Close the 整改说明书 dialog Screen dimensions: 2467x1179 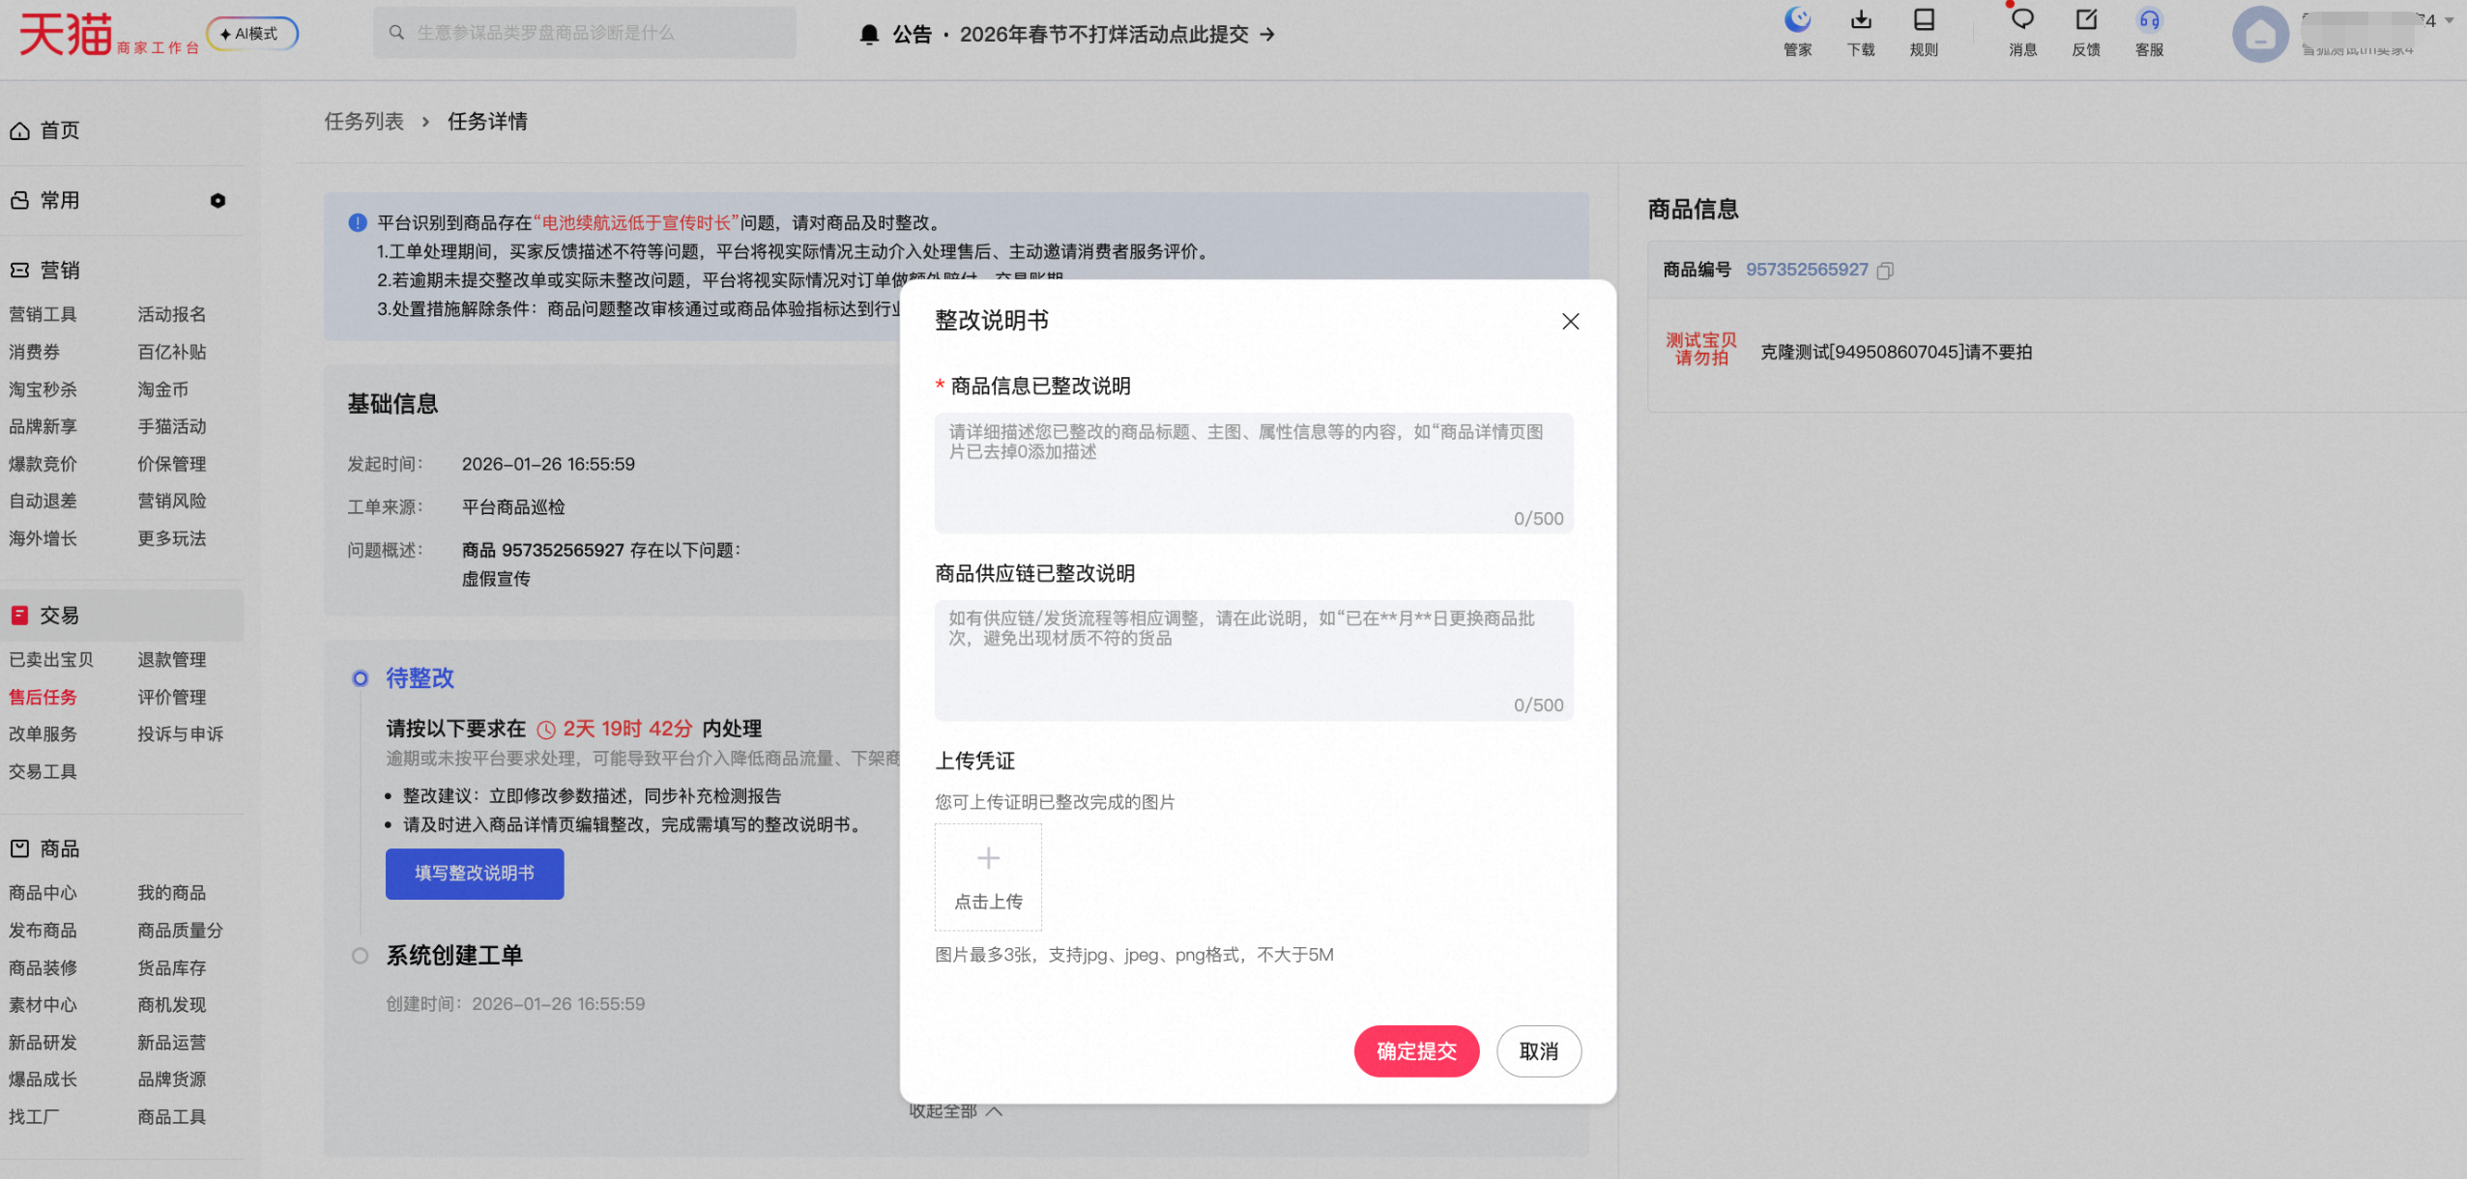[1570, 321]
